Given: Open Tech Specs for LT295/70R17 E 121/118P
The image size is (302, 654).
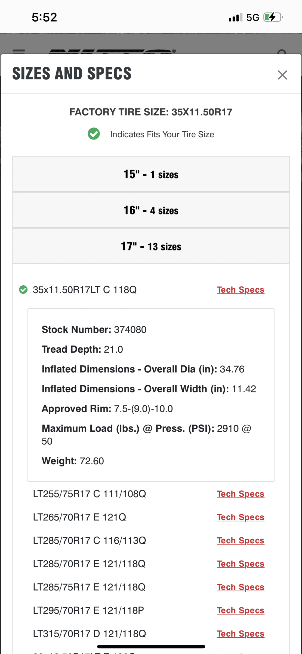Looking at the screenshot, I should pos(241,610).
